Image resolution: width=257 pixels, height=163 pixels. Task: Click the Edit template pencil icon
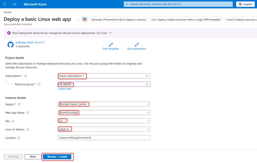111,45
